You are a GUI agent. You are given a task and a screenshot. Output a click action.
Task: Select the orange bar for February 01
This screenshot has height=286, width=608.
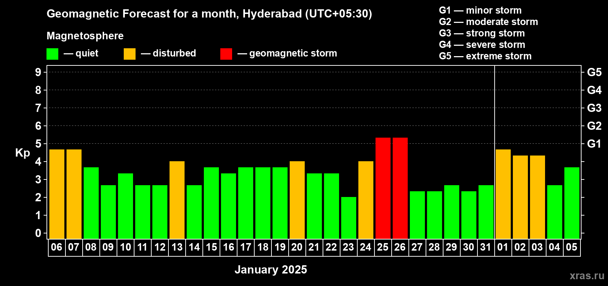click(x=503, y=194)
